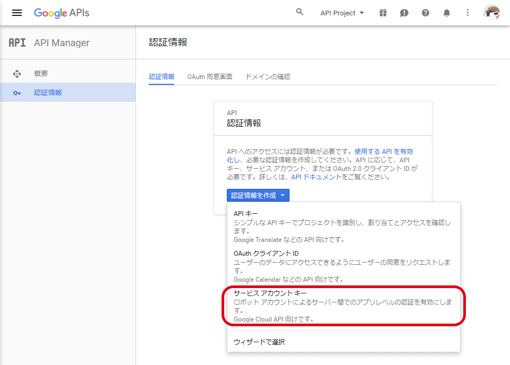Viewport: 510px width, 365px height.
Task: Open search with the magnifier icon
Action: pyautogui.click(x=300, y=12)
